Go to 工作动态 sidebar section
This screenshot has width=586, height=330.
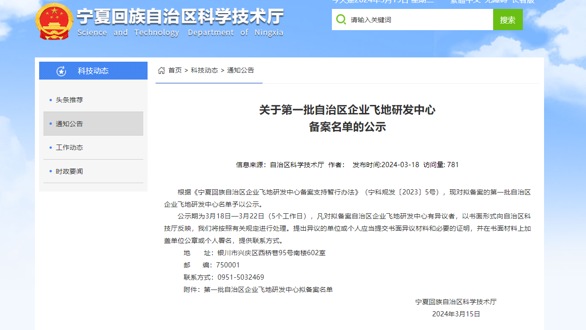[x=69, y=147]
